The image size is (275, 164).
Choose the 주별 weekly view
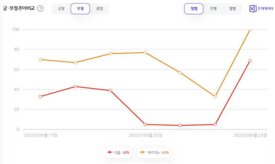pos(213,9)
